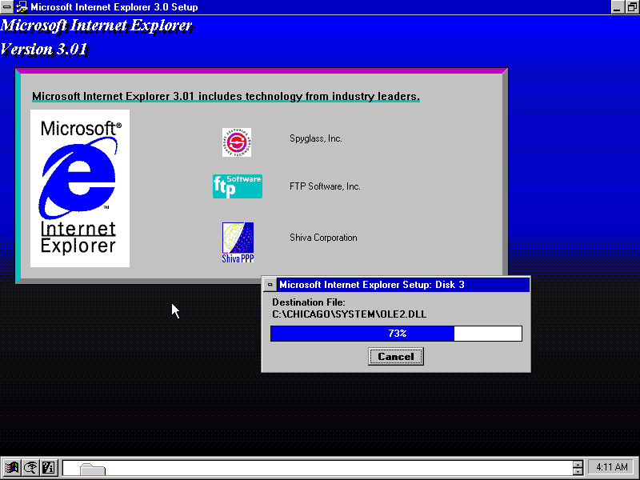Click the taskbar scroll down arrow
The width and height of the screenshot is (640, 480).
click(578, 471)
